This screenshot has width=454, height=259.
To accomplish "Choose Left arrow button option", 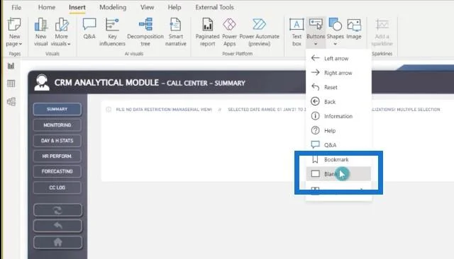I will [338, 58].
